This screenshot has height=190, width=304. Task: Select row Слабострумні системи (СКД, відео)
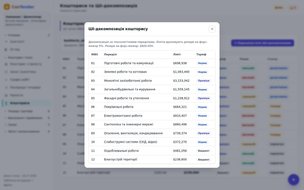click(x=152, y=142)
